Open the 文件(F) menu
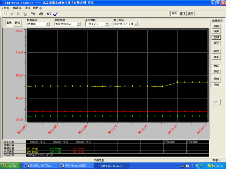Image resolution: width=226 pixels, height=169 pixels. pos(6,8)
